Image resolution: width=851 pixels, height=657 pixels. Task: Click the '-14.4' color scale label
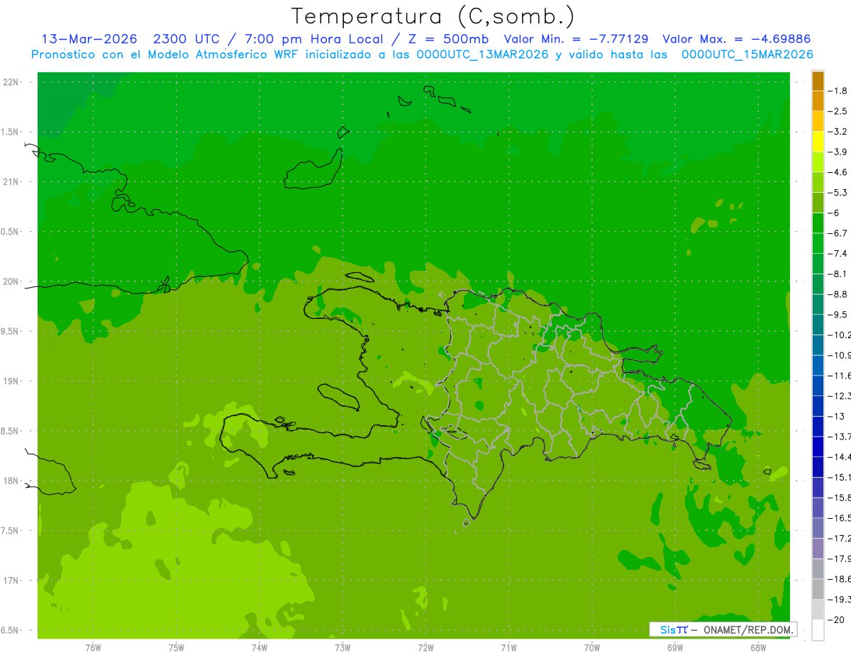coord(840,456)
